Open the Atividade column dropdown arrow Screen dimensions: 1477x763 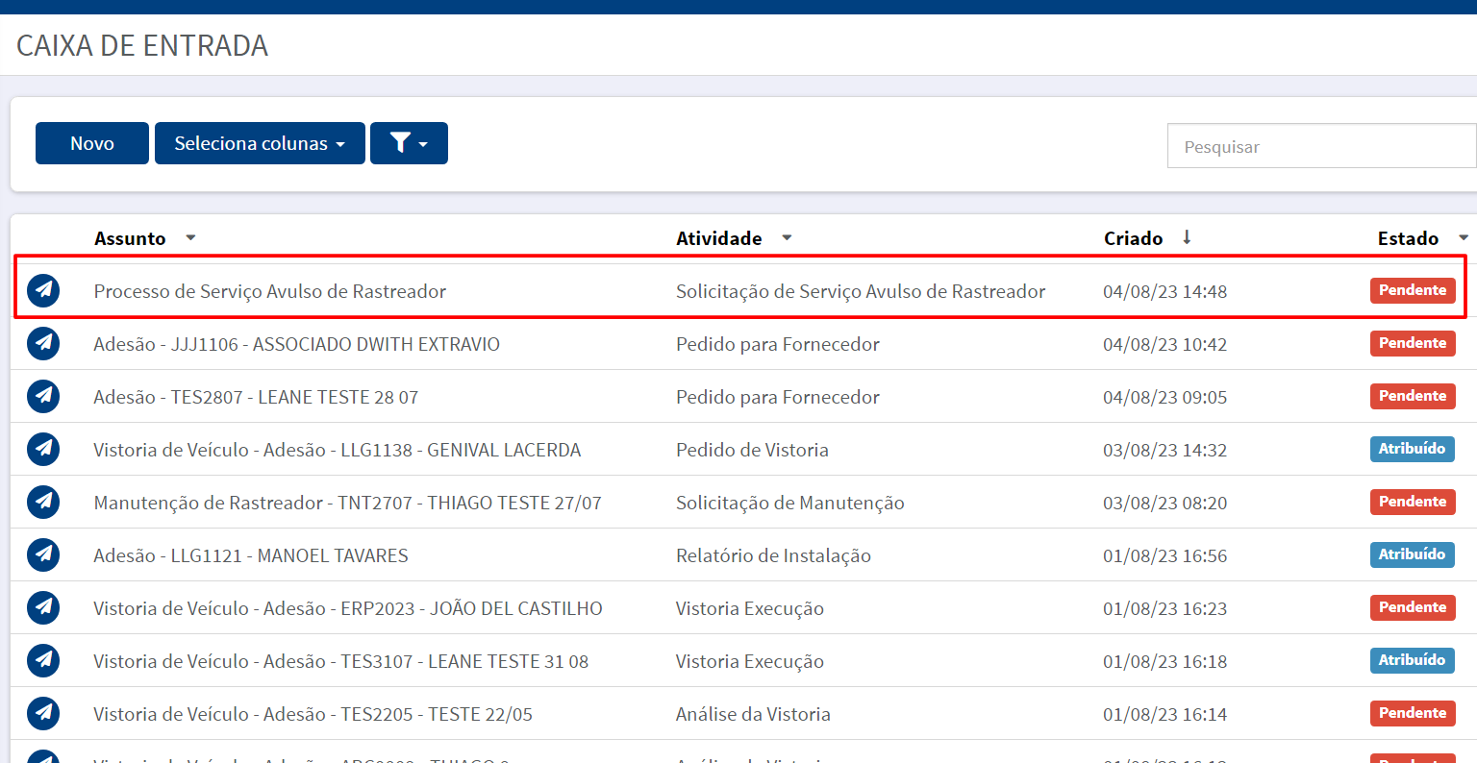click(x=787, y=237)
